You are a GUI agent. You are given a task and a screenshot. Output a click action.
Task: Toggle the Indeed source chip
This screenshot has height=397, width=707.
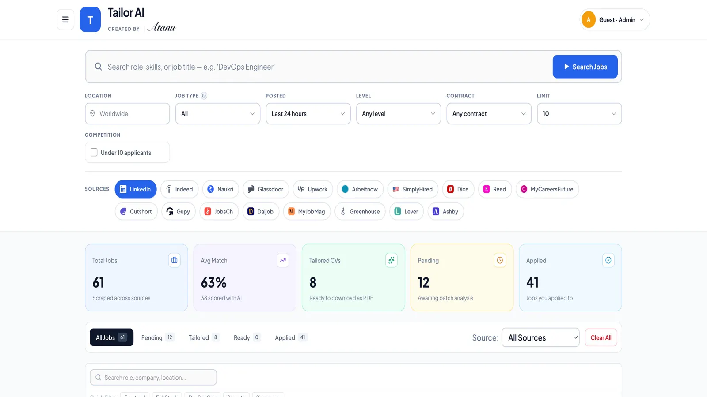pyautogui.click(x=179, y=189)
